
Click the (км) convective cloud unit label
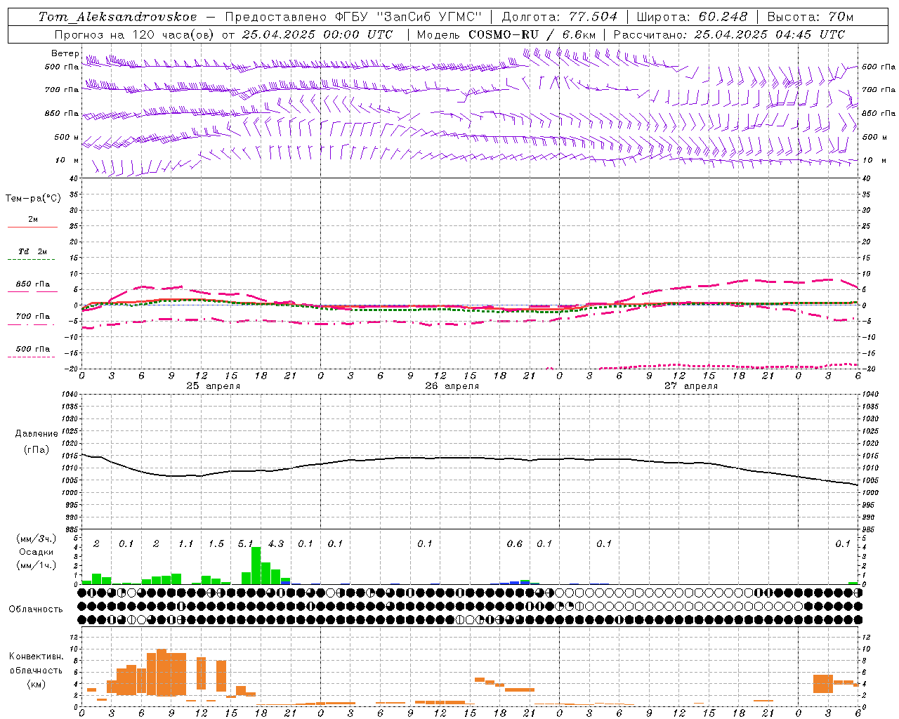pyautogui.click(x=37, y=684)
